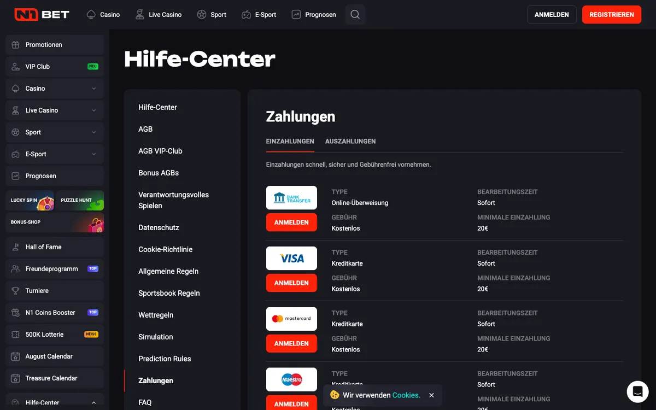Click the Turniere trophy icon
656x410 pixels.
(15, 291)
